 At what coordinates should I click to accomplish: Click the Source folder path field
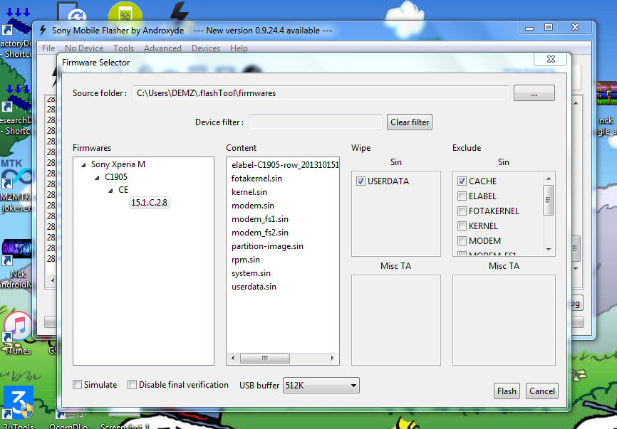click(321, 93)
